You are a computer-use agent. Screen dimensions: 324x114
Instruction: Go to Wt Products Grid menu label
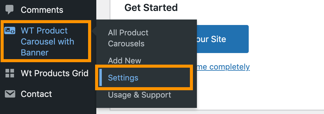coord(55,73)
